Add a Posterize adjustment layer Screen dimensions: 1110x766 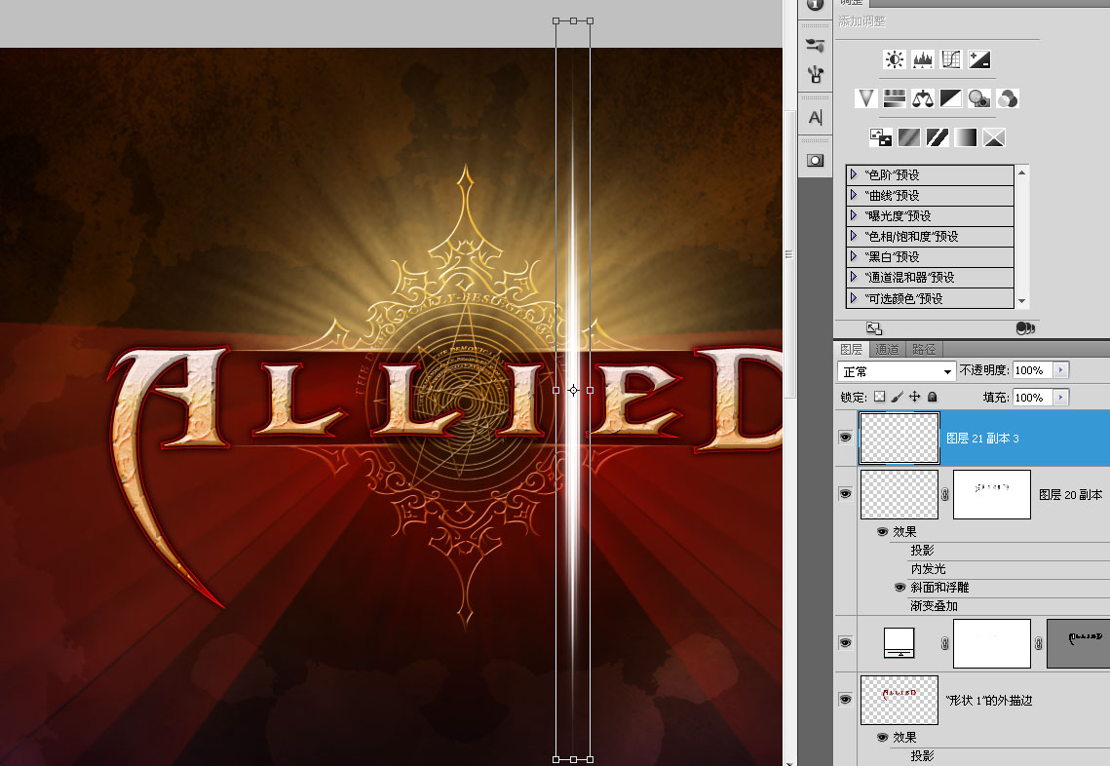[909, 137]
